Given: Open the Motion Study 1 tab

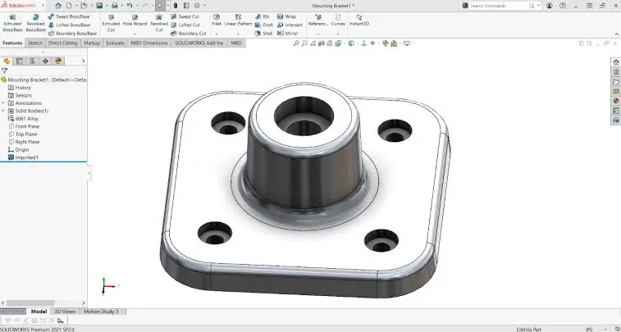Looking at the screenshot, I should click(x=102, y=312).
